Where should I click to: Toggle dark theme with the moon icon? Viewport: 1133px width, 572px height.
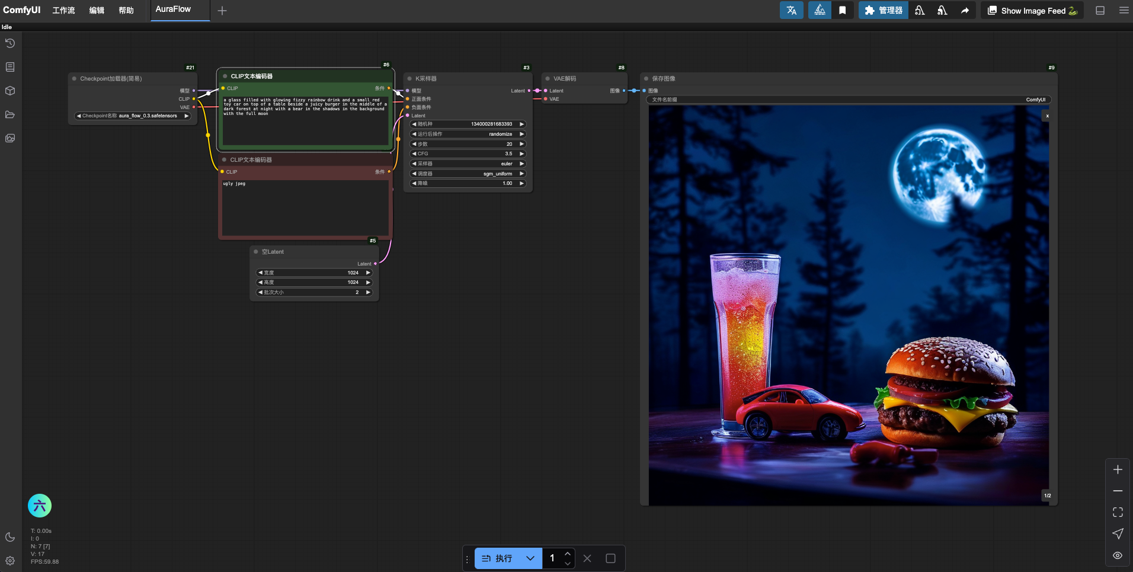click(10, 537)
